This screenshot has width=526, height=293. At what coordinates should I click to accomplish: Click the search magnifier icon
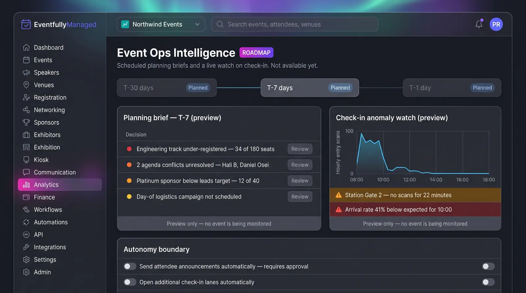pyautogui.click(x=220, y=24)
